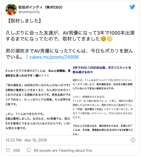141x157 pixels.
Task: Click the (株ポCEO) name suffix
Action: coord(54,7)
